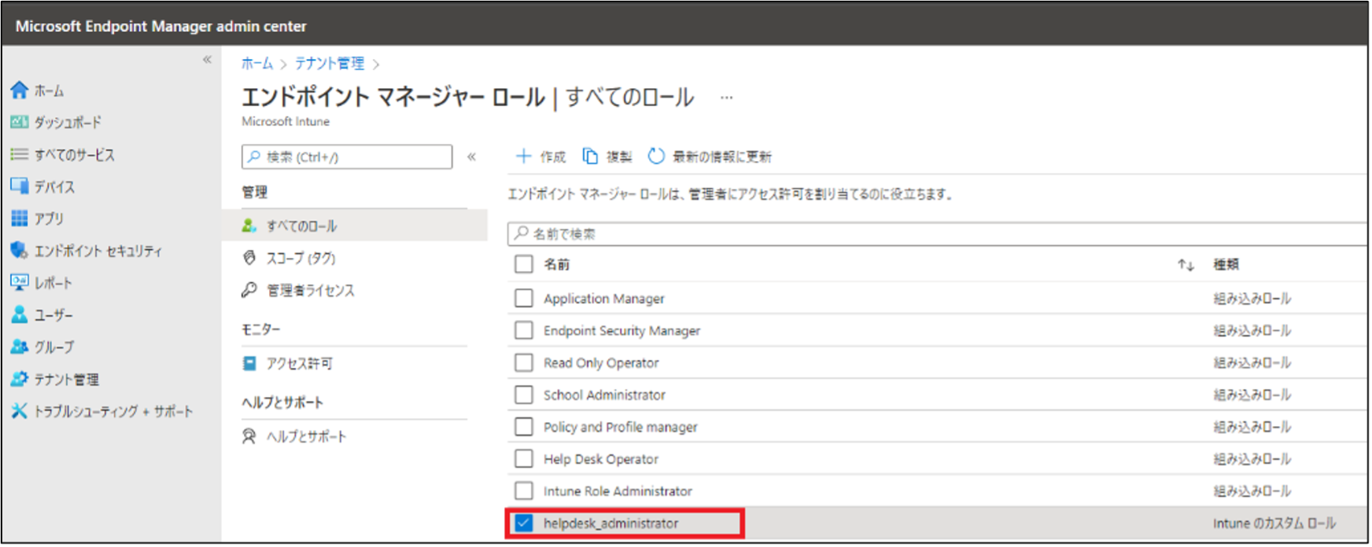
Task: Click the Reports monitor icon
Action: 20,282
